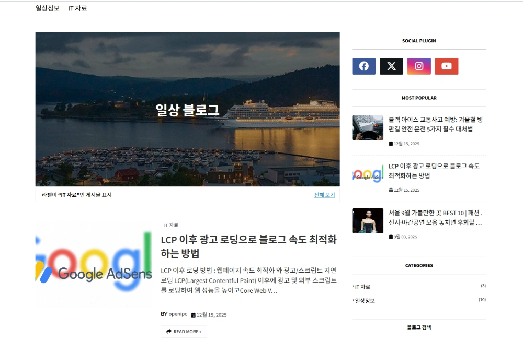523x341 pixels.
Task: Click the 일상 블로그 header banner image
Action: (187, 109)
